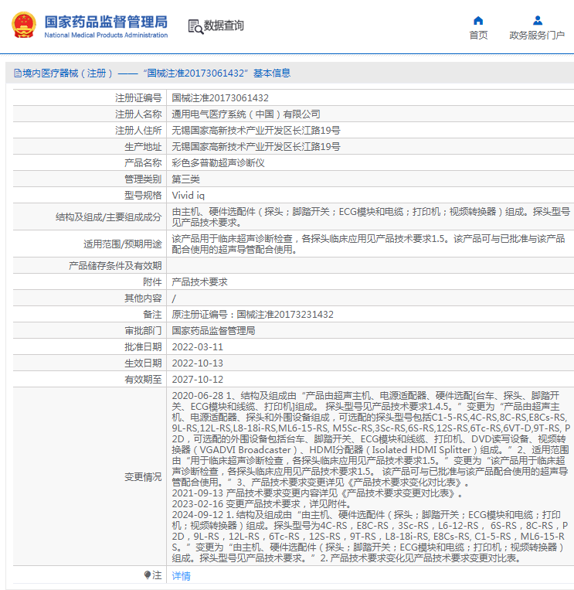Open the 详情 link
574x590 pixels.
(x=182, y=576)
